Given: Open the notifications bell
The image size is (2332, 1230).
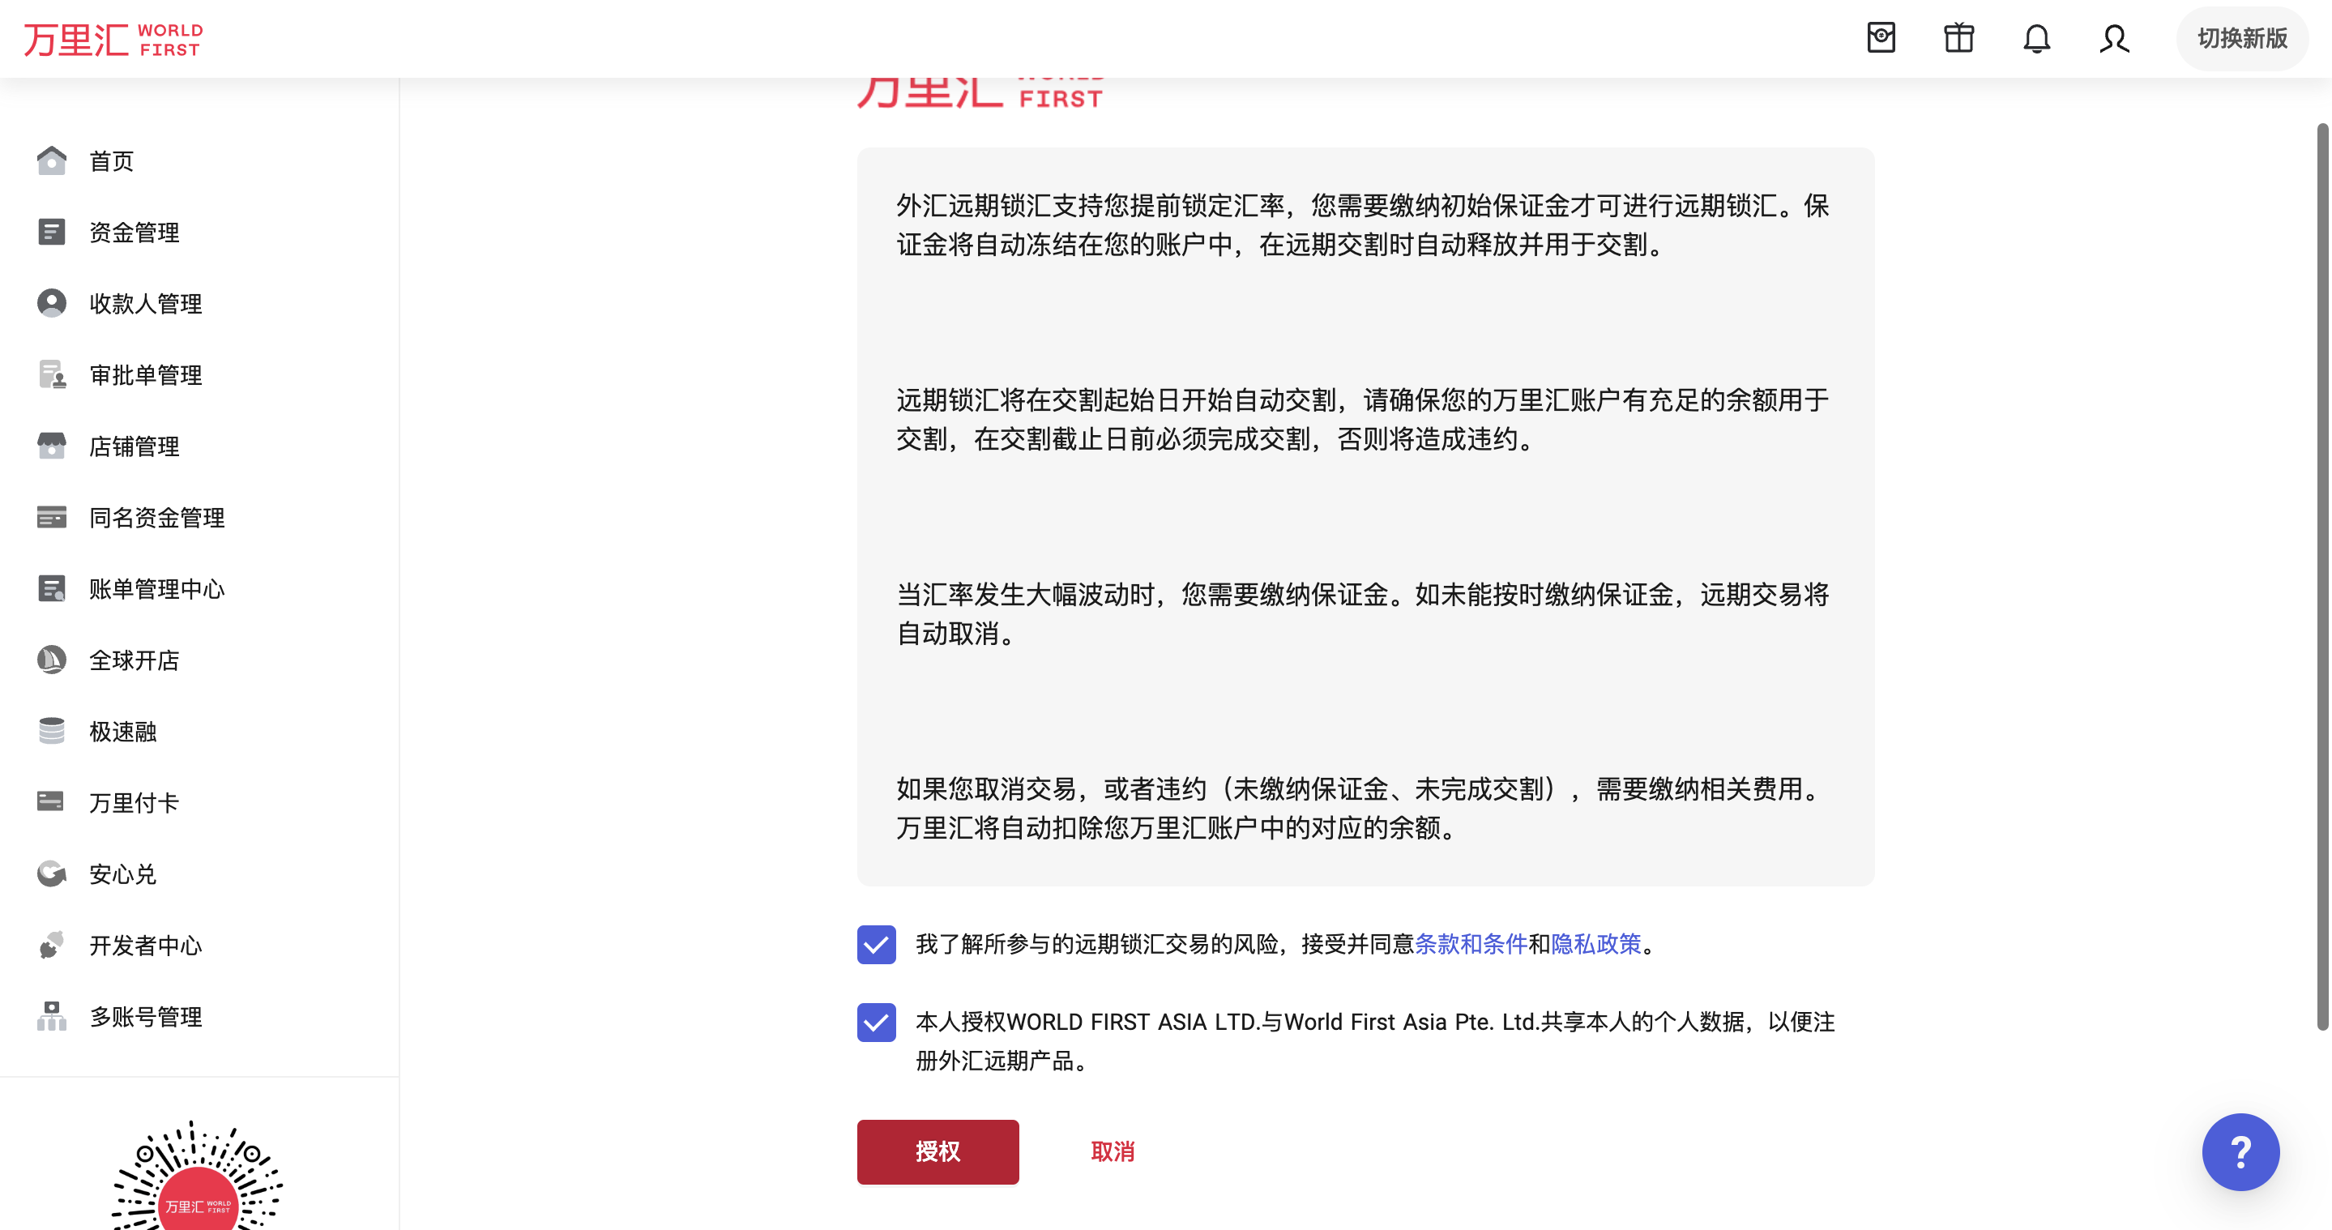Looking at the screenshot, I should pyautogui.click(x=2036, y=38).
